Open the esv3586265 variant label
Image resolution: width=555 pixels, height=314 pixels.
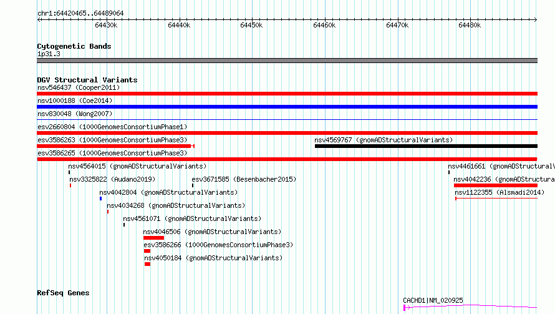tap(112, 153)
